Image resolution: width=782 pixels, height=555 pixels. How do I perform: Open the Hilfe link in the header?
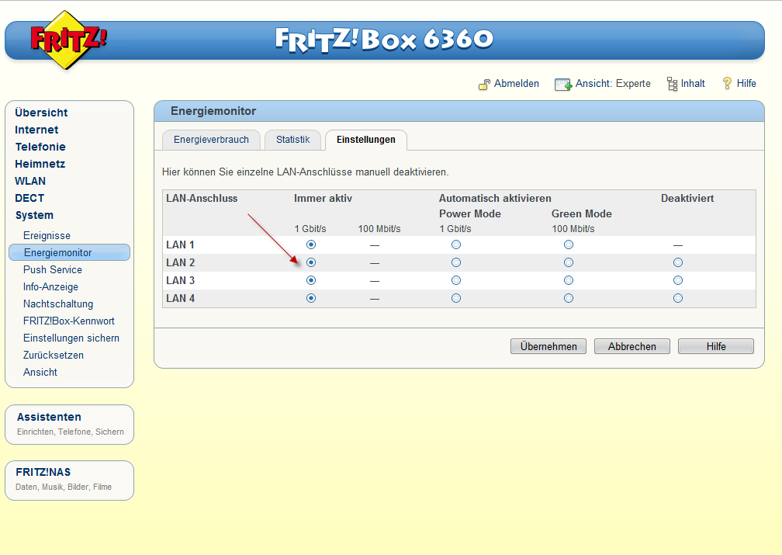[x=746, y=84]
